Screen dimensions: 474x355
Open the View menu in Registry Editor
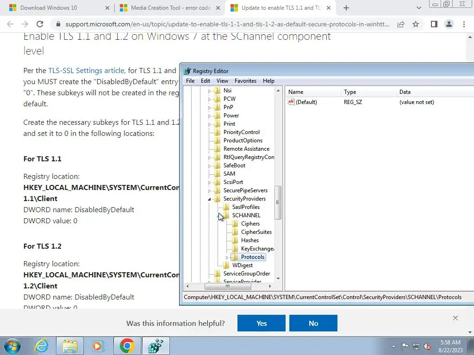pyautogui.click(x=222, y=81)
